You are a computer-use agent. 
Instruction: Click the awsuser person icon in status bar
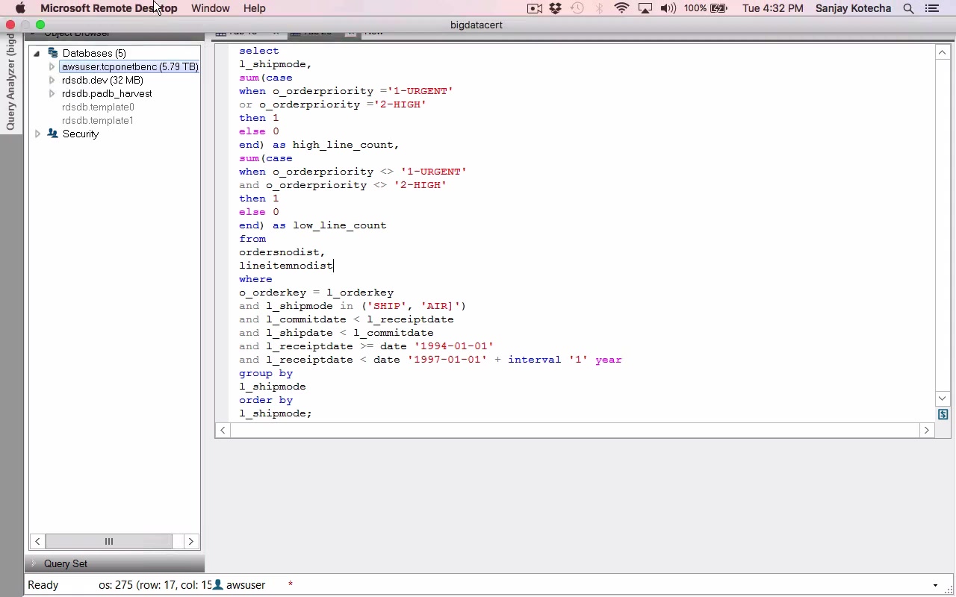tap(218, 585)
